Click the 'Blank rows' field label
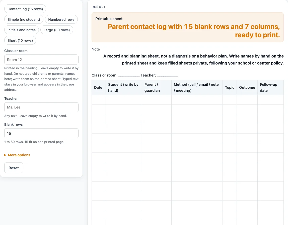Screen dimensions: 288x225 click(13, 124)
